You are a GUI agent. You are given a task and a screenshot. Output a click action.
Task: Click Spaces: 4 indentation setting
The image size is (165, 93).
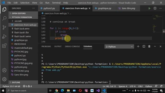123,86
